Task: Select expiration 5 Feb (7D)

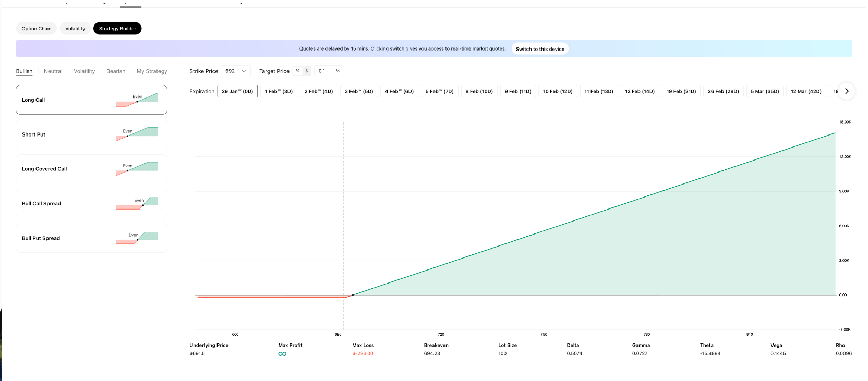Action: pyautogui.click(x=439, y=91)
